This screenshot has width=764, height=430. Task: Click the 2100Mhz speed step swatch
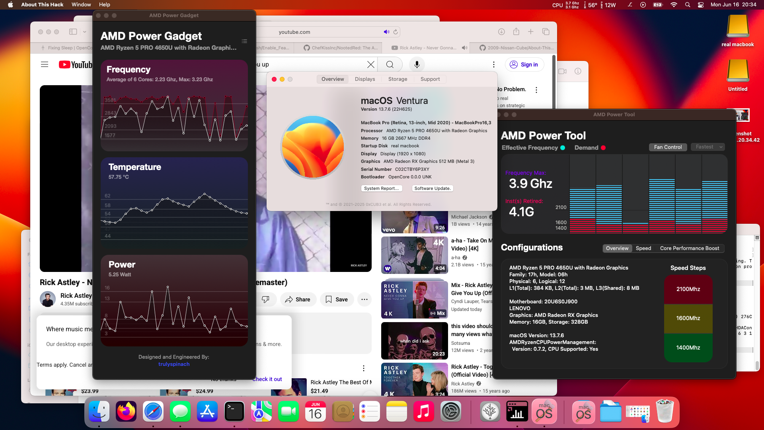point(688,289)
